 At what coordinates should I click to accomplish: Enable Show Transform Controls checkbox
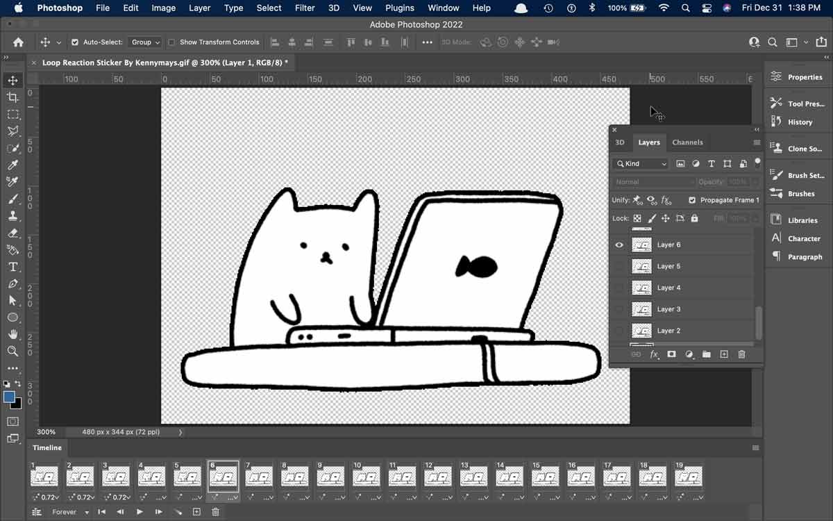171,42
